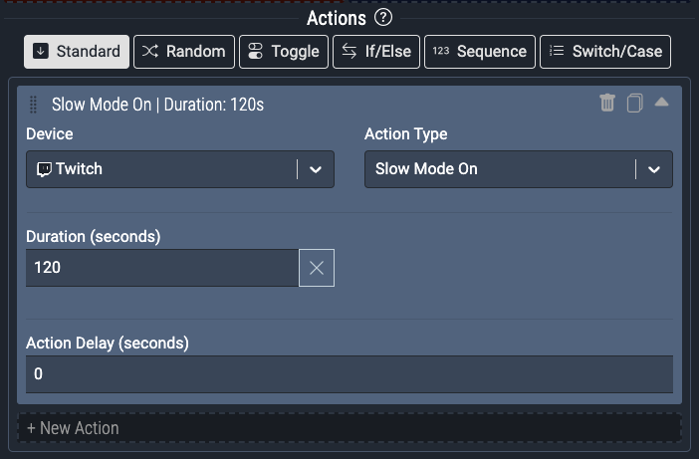Screen dimensions: 699x459
Task: Click the Slow Mode On selection box
Action: click(x=498, y=169)
